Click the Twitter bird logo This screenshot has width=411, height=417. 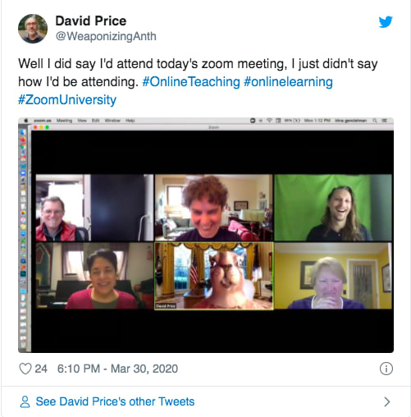click(386, 22)
